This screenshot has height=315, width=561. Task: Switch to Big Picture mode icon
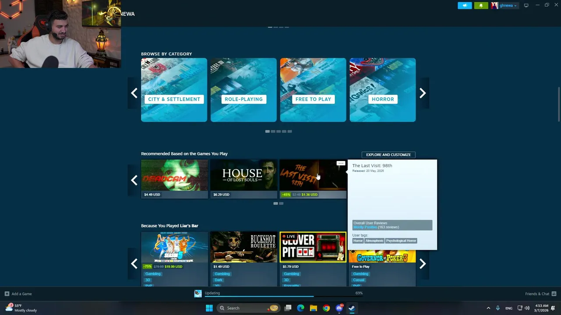point(526,5)
